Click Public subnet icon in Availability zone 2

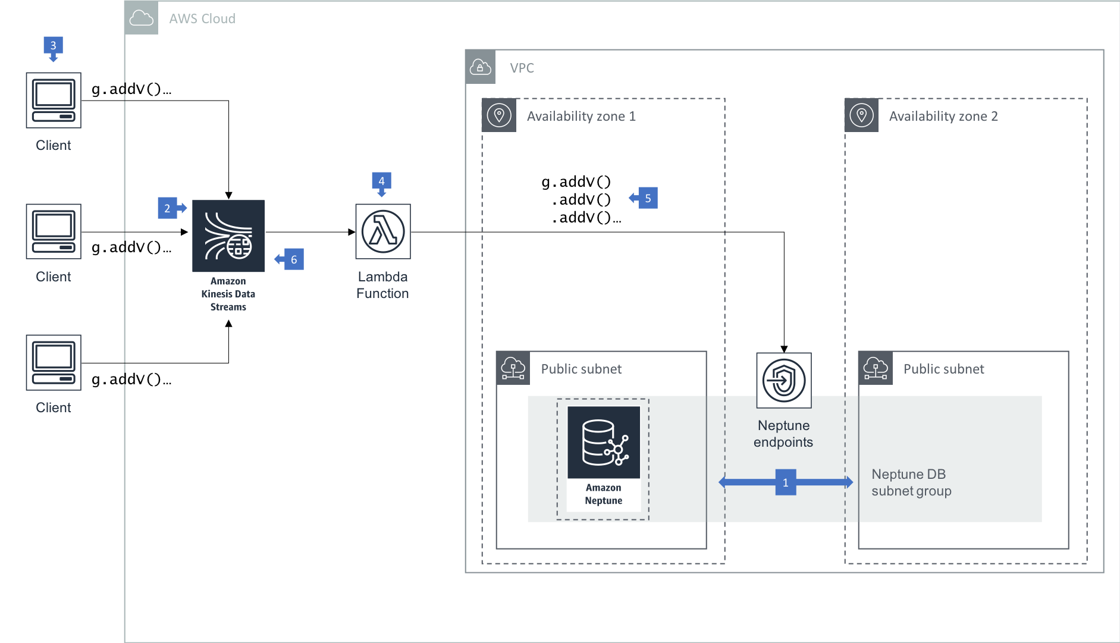[x=876, y=368]
